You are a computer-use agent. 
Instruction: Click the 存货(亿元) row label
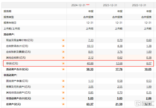pos(12,63)
